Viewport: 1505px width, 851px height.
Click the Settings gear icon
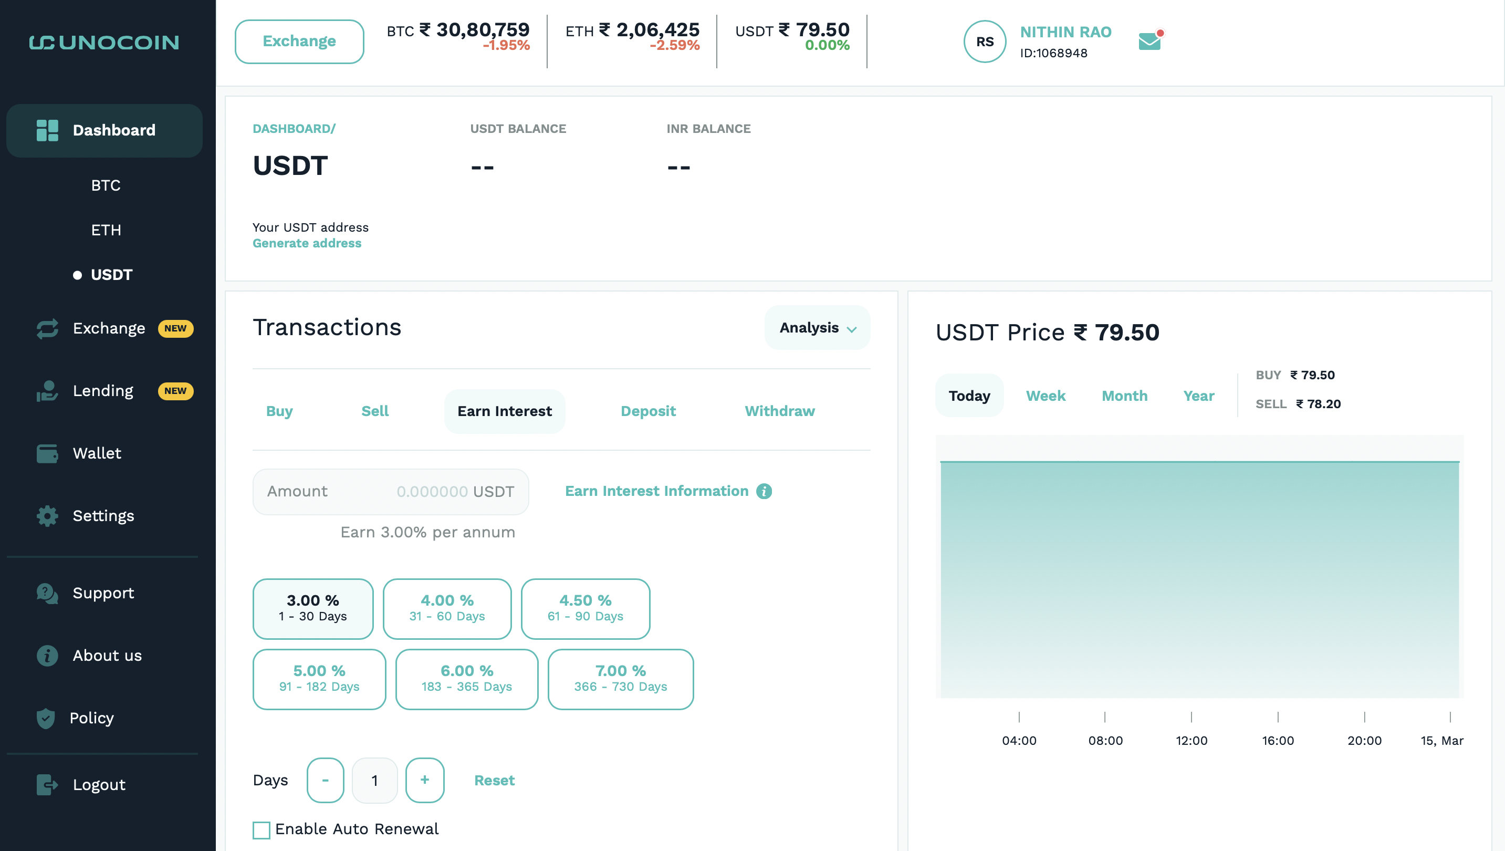pos(47,516)
